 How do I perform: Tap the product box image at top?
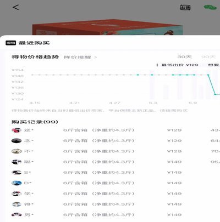107,27
